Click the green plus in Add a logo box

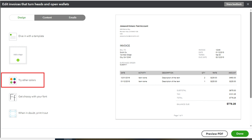(x=18, y=60)
